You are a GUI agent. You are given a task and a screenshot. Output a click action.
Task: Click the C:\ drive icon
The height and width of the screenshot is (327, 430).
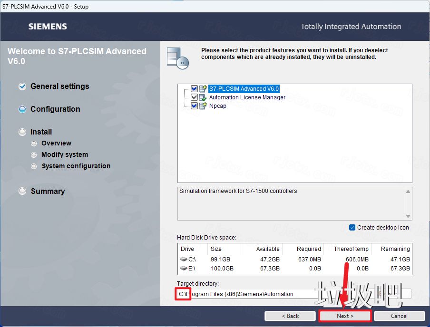click(184, 260)
